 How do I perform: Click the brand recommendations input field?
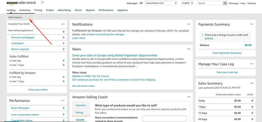[164, 118]
